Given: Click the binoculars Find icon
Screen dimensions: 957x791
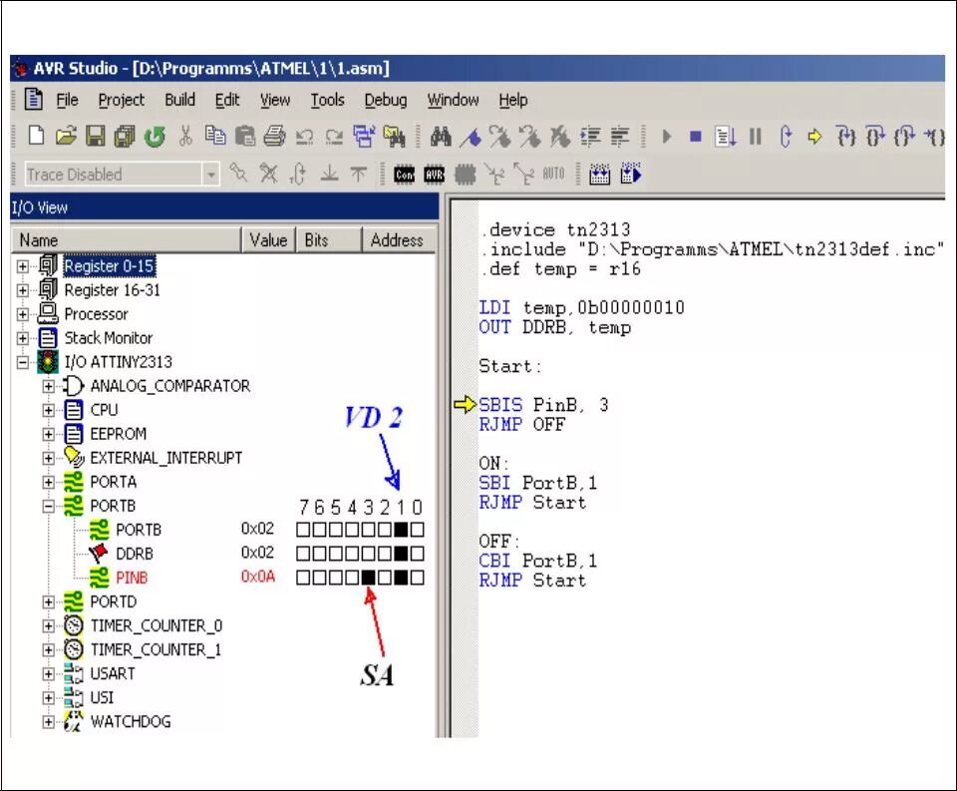Looking at the screenshot, I should click(x=441, y=137).
